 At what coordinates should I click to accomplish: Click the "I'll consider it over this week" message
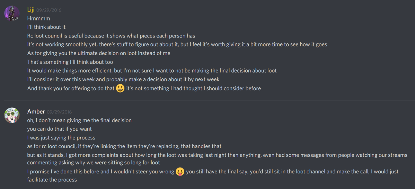(x=123, y=79)
